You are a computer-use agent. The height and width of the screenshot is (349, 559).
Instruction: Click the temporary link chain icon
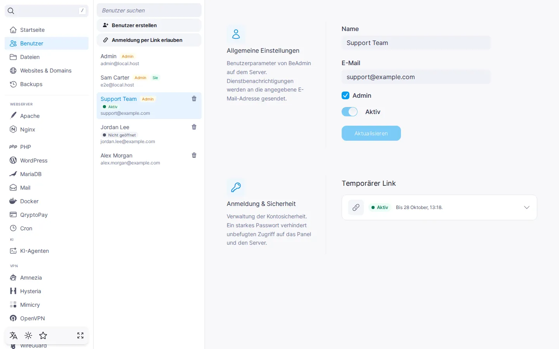click(356, 207)
